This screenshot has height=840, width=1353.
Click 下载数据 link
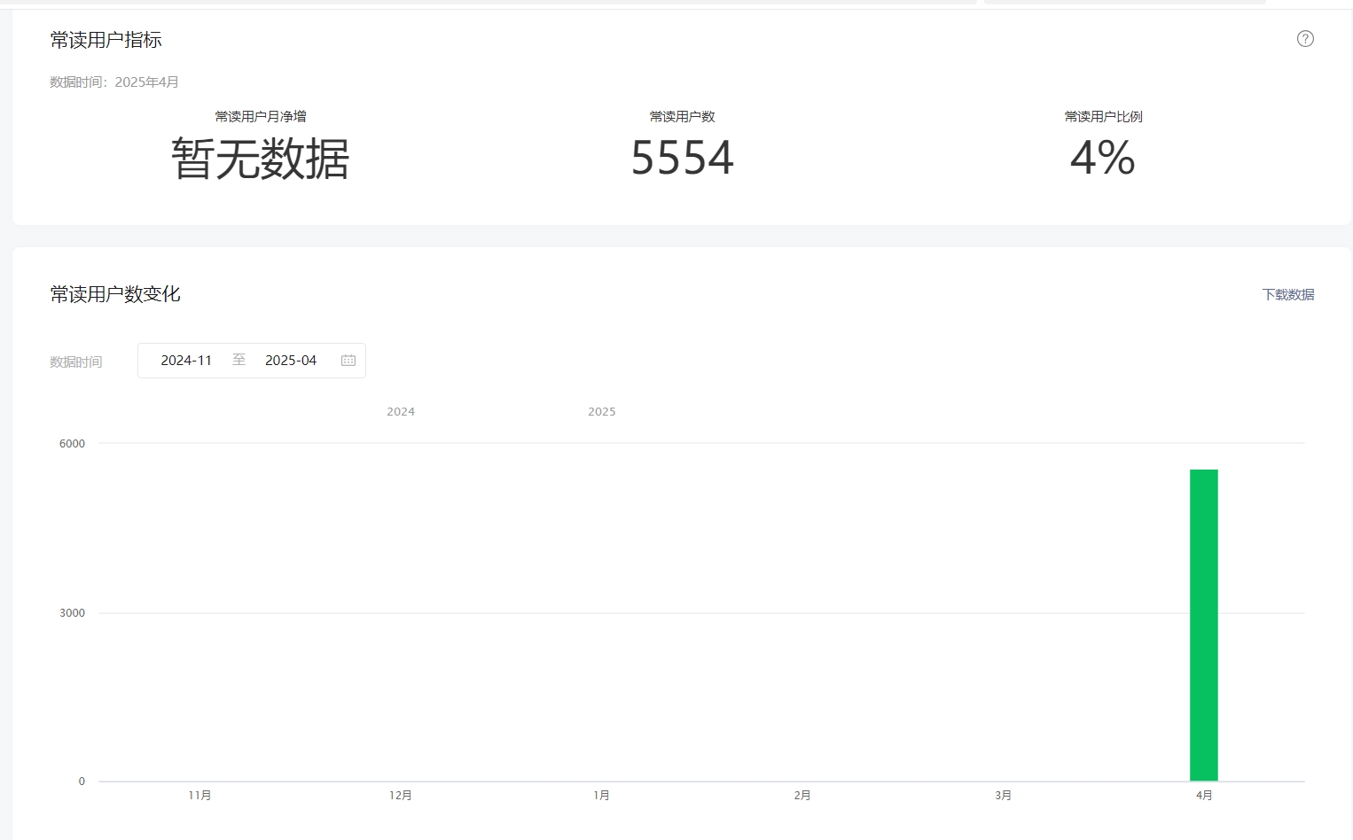click(1288, 294)
